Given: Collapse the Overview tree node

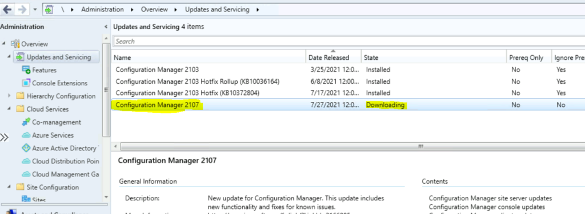Looking at the screenshot, I should 4,43.
